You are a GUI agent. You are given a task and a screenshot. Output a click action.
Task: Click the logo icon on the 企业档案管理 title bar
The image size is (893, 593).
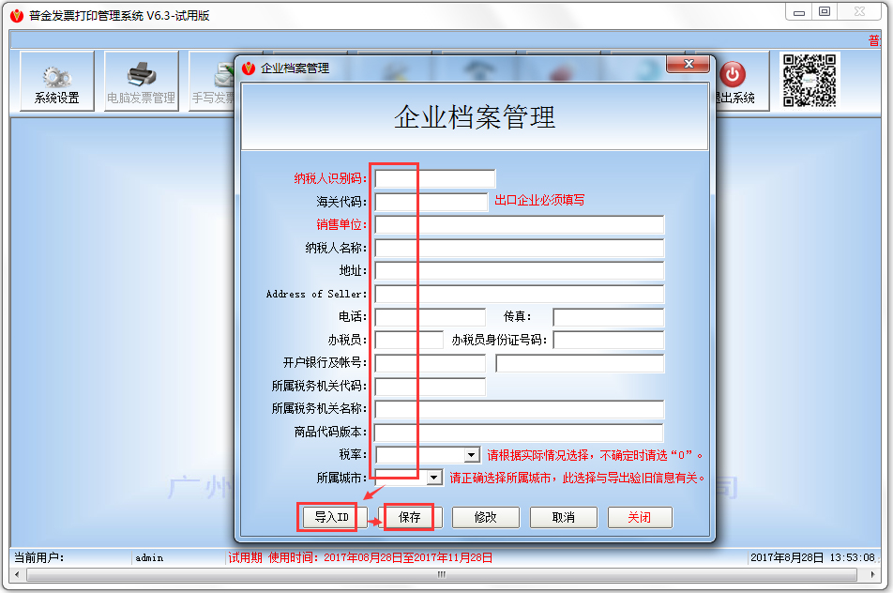[247, 64]
